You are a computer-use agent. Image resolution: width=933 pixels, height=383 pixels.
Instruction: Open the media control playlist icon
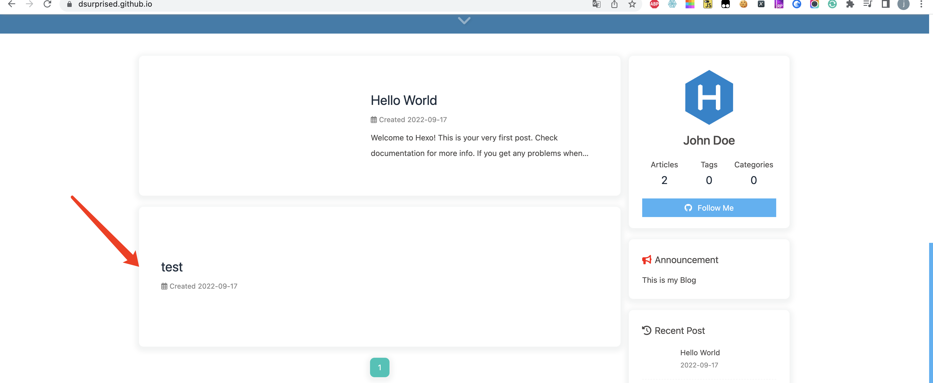click(x=867, y=4)
